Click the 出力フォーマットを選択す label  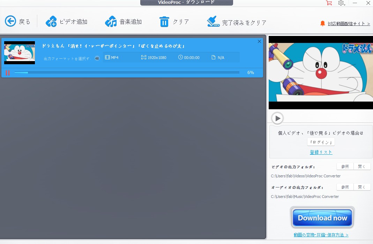click(x=67, y=59)
